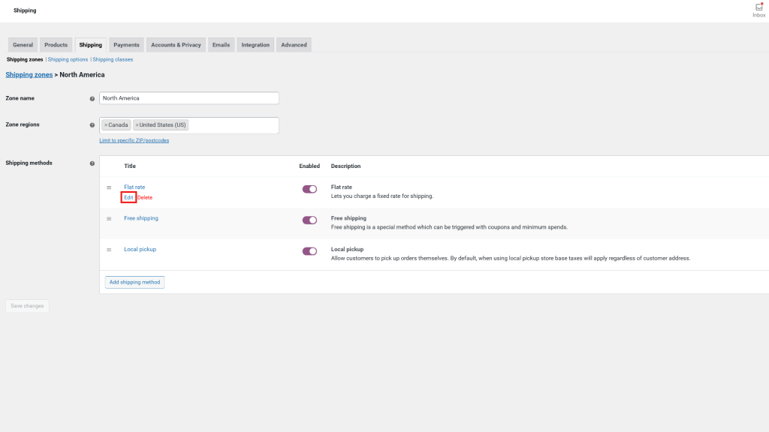
Task: Click the Local pickup drag handle
Action: pyautogui.click(x=109, y=250)
